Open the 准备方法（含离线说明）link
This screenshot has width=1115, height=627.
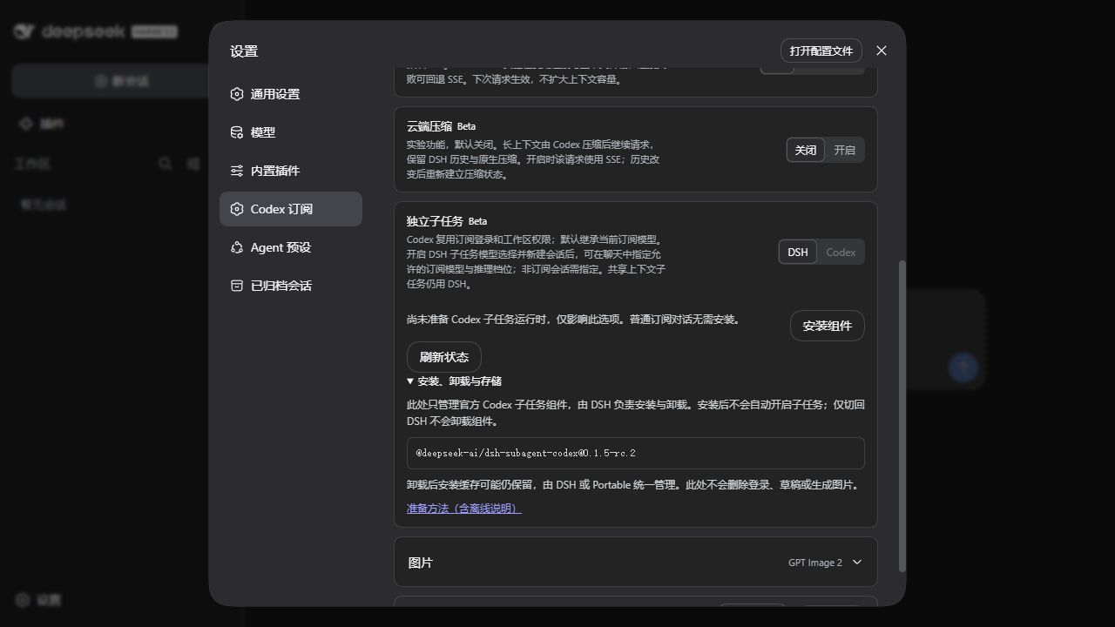pyautogui.click(x=464, y=509)
